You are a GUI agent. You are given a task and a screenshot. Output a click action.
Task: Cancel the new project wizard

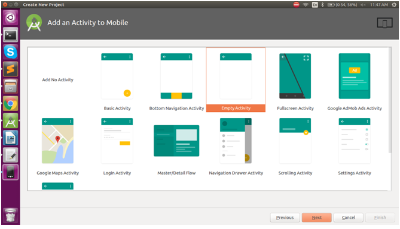[x=348, y=218]
